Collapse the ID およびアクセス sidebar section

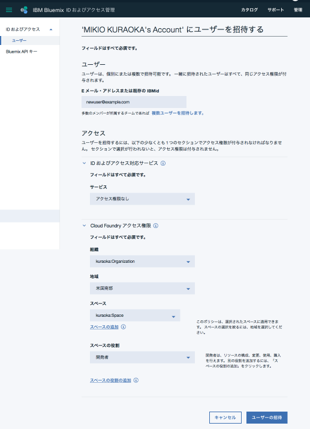tap(51, 29)
